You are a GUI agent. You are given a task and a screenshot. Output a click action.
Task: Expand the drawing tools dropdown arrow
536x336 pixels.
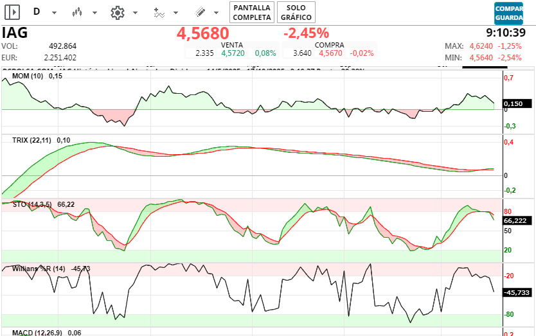[x=216, y=13]
